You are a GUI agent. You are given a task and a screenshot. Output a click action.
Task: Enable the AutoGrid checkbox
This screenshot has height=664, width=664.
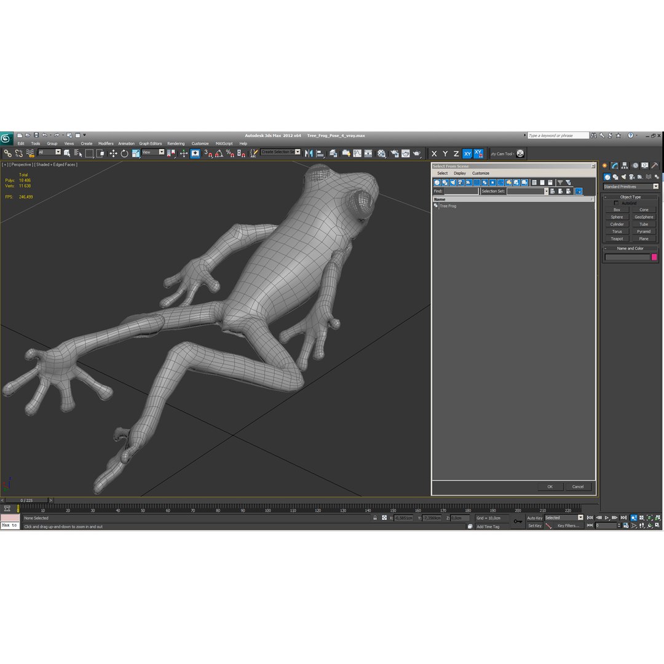point(615,204)
